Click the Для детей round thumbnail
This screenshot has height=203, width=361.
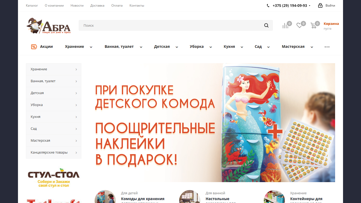coord(105,197)
